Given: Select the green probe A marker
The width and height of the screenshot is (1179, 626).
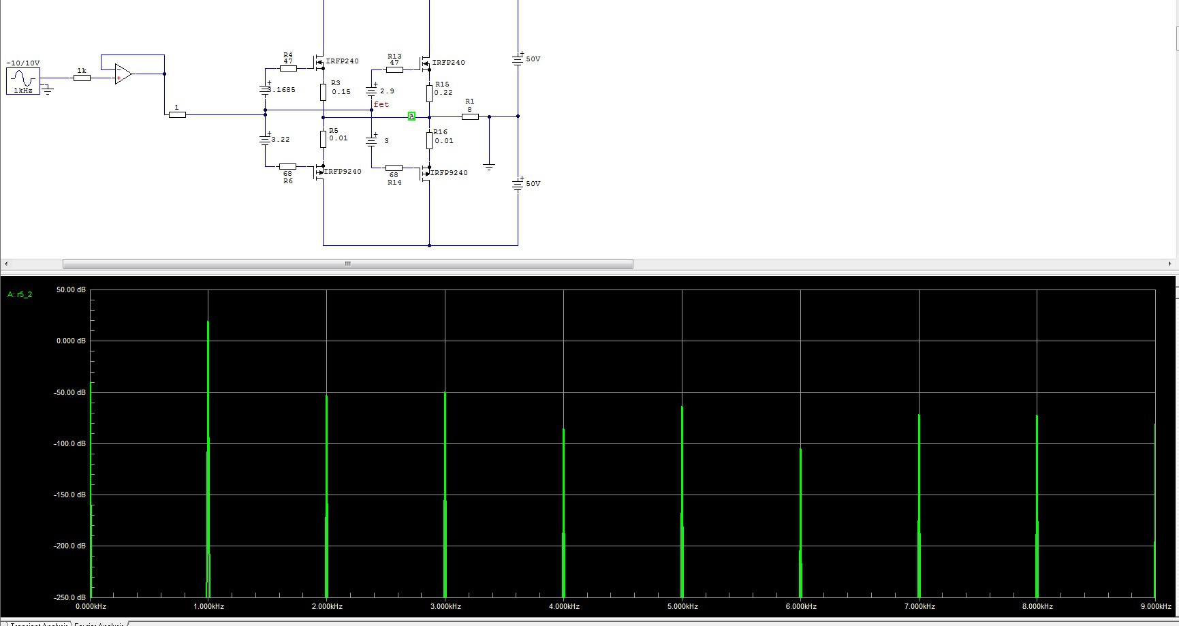Looking at the screenshot, I should (411, 116).
